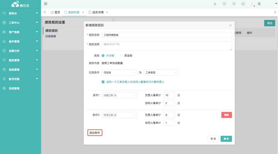Viewport: 278px width, 154px height.
Task: Open help question mark icon
Action: coord(224,4)
